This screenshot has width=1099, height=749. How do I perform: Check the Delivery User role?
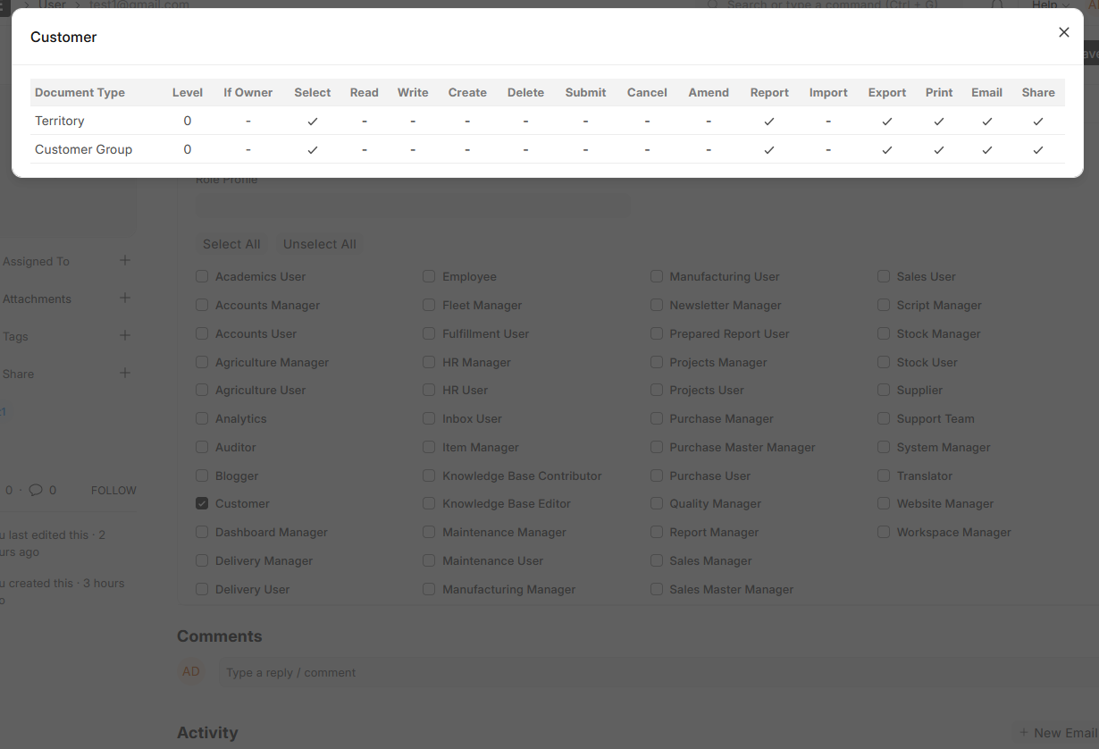202,590
